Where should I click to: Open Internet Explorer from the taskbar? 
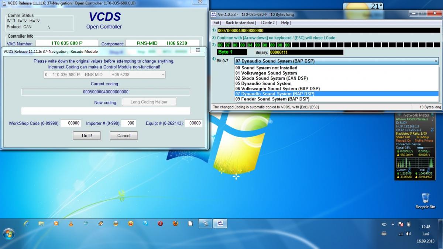click(x=26, y=223)
